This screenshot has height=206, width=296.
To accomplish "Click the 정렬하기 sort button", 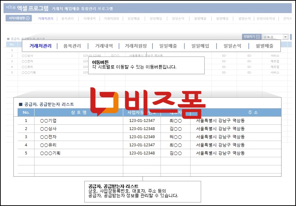I will click(x=252, y=37).
